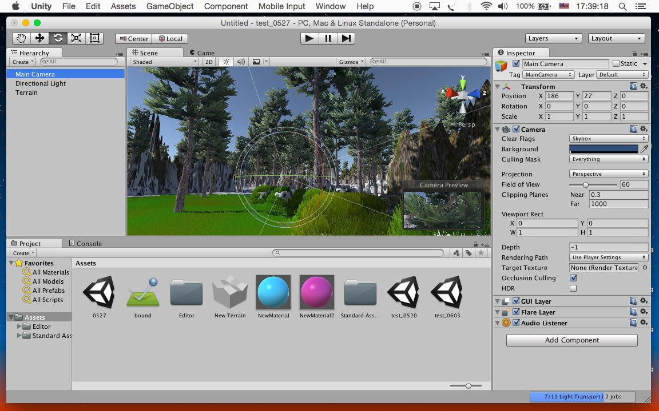
Task: Select the Hand tool in toolbar
Action: (x=21, y=38)
